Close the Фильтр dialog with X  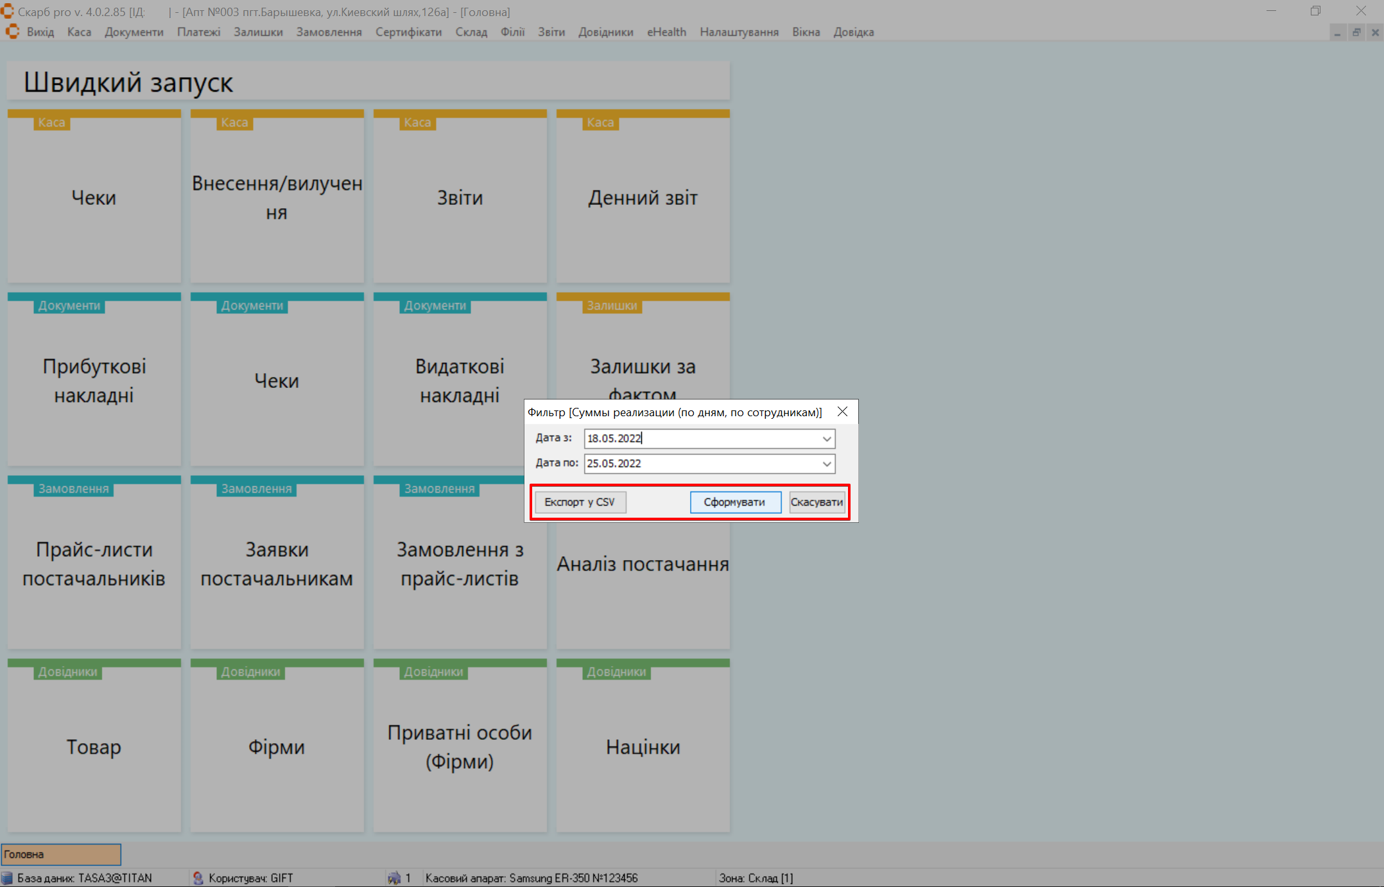pyautogui.click(x=842, y=412)
